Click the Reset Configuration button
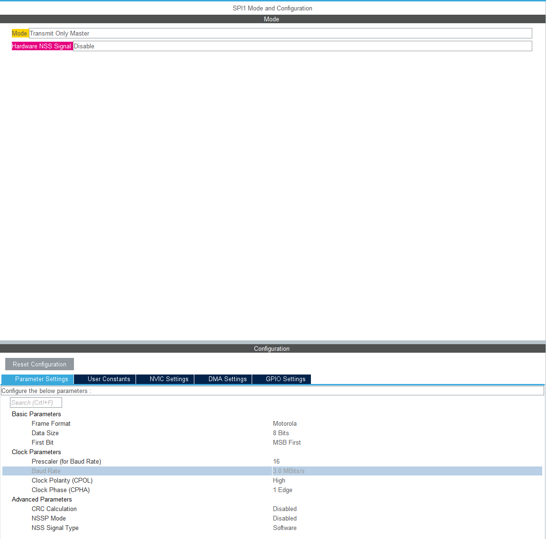 [39, 364]
